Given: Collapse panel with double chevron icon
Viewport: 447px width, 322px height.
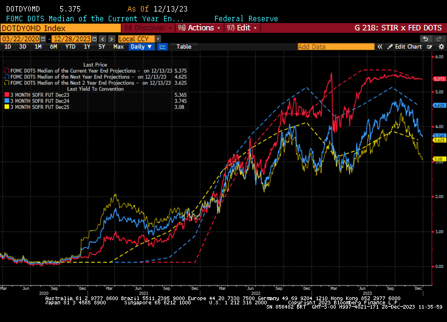Looking at the screenshot, I should click(x=380, y=47).
